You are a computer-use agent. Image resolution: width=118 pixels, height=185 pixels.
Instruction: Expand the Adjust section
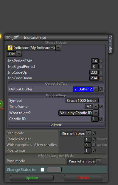click(56, 125)
